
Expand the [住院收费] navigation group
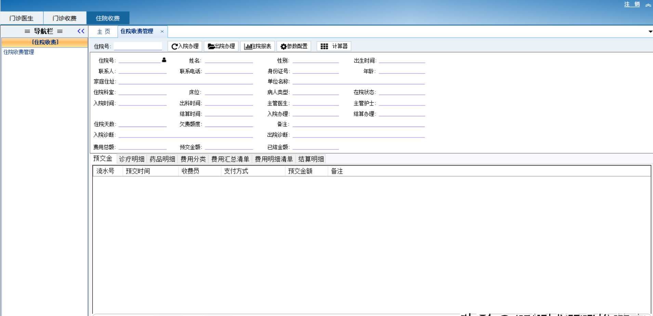(x=45, y=42)
